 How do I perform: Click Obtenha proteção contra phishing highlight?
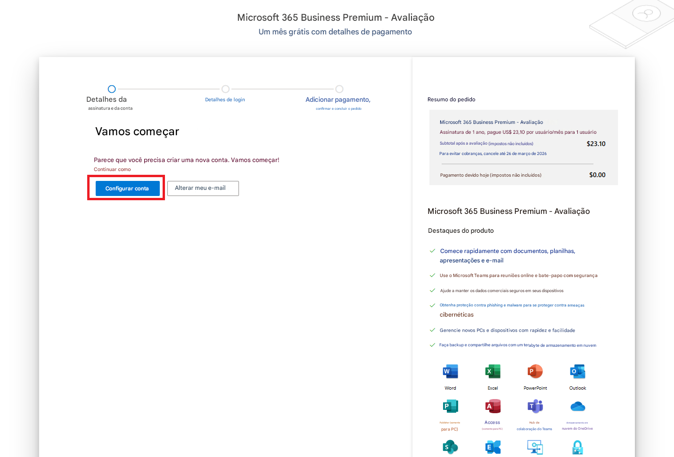(512, 310)
